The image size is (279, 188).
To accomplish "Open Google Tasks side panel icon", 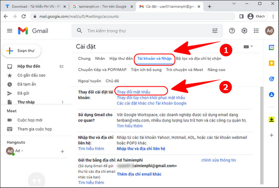I will point(271,79).
